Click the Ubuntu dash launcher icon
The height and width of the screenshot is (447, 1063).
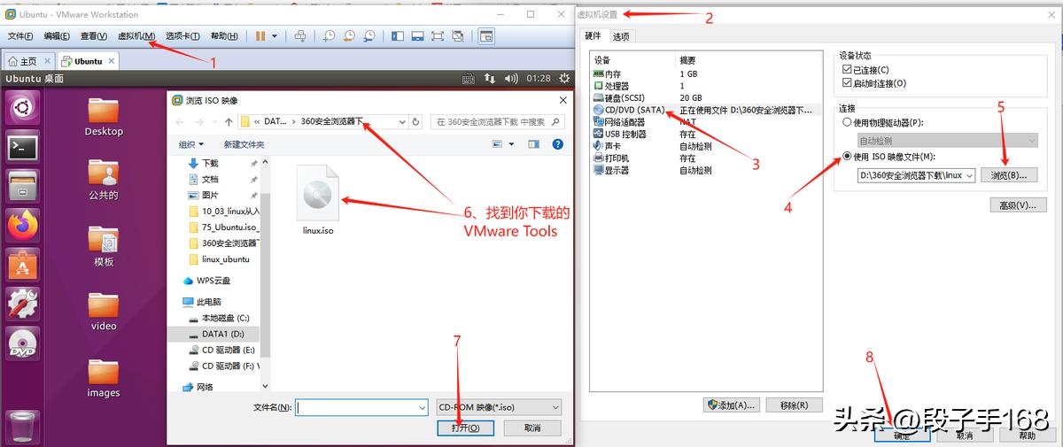tap(22, 109)
